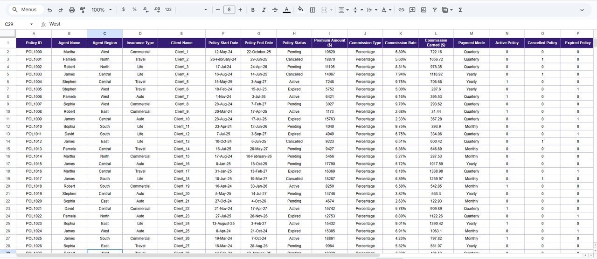Toggle italic formatting
This screenshot has height=259, width=597.
(264, 10)
